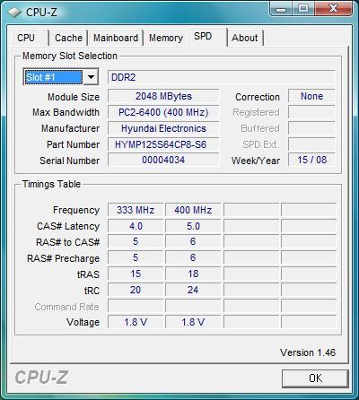Minimize the CPU-Z window
The height and width of the screenshot is (400, 359).
tap(281, 9)
